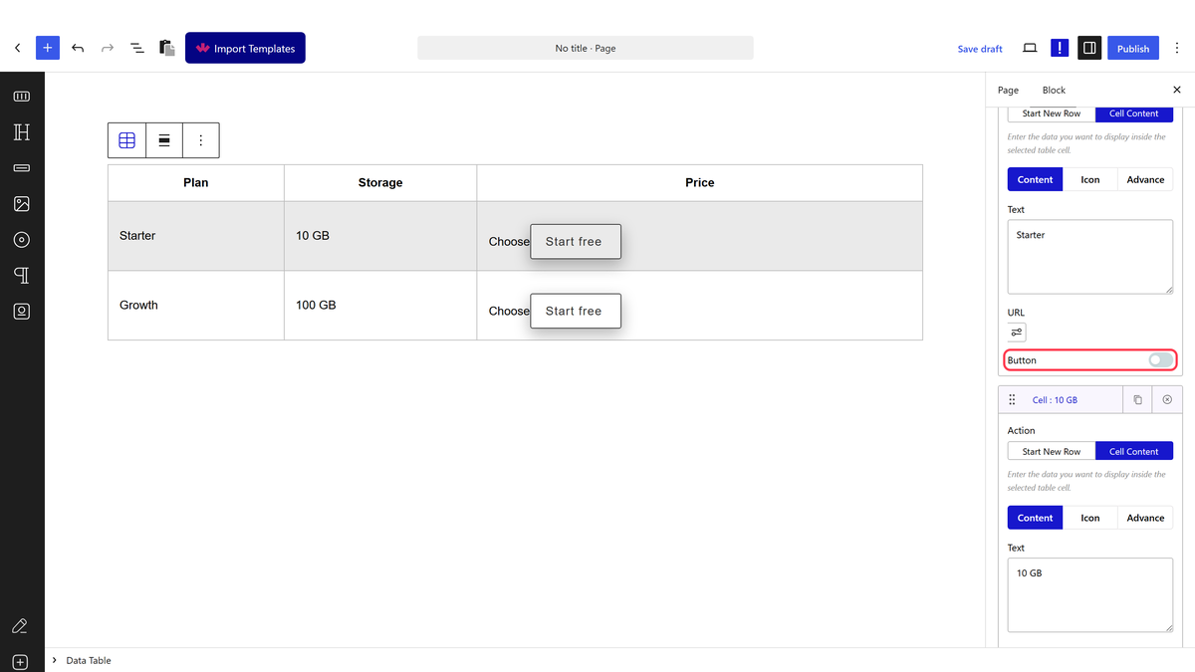The image size is (1195, 672).
Task: Select Advance tab above the Starter text box
Action: 1145,180
